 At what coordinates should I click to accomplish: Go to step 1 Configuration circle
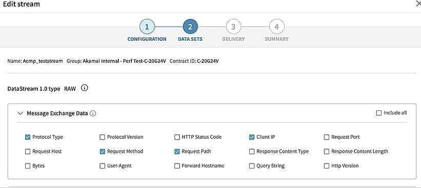pos(147,27)
